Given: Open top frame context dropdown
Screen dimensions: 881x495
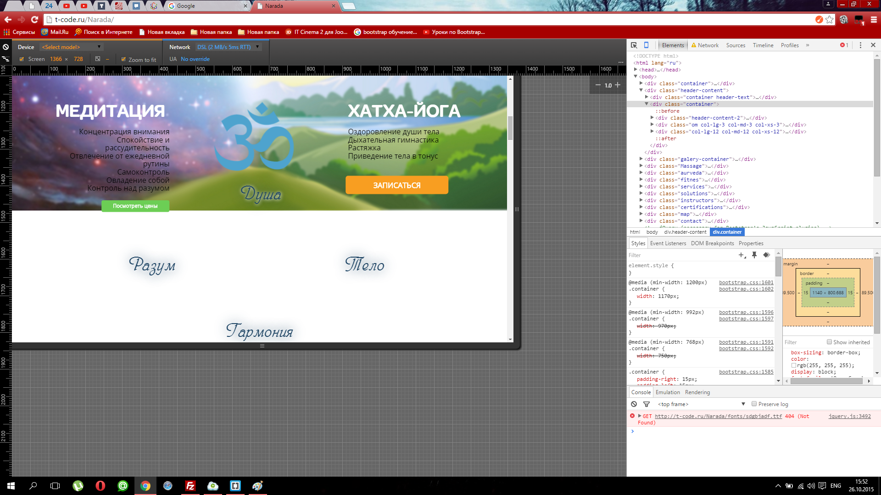Looking at the screenshot, I should pyautogui.click(x=701, y=404).
